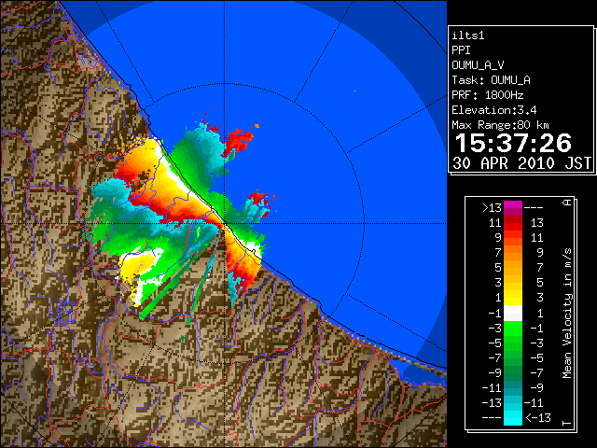Click the 'Elevation:3.4' readout
Screen dimensions: 597x448
(494, 110)
